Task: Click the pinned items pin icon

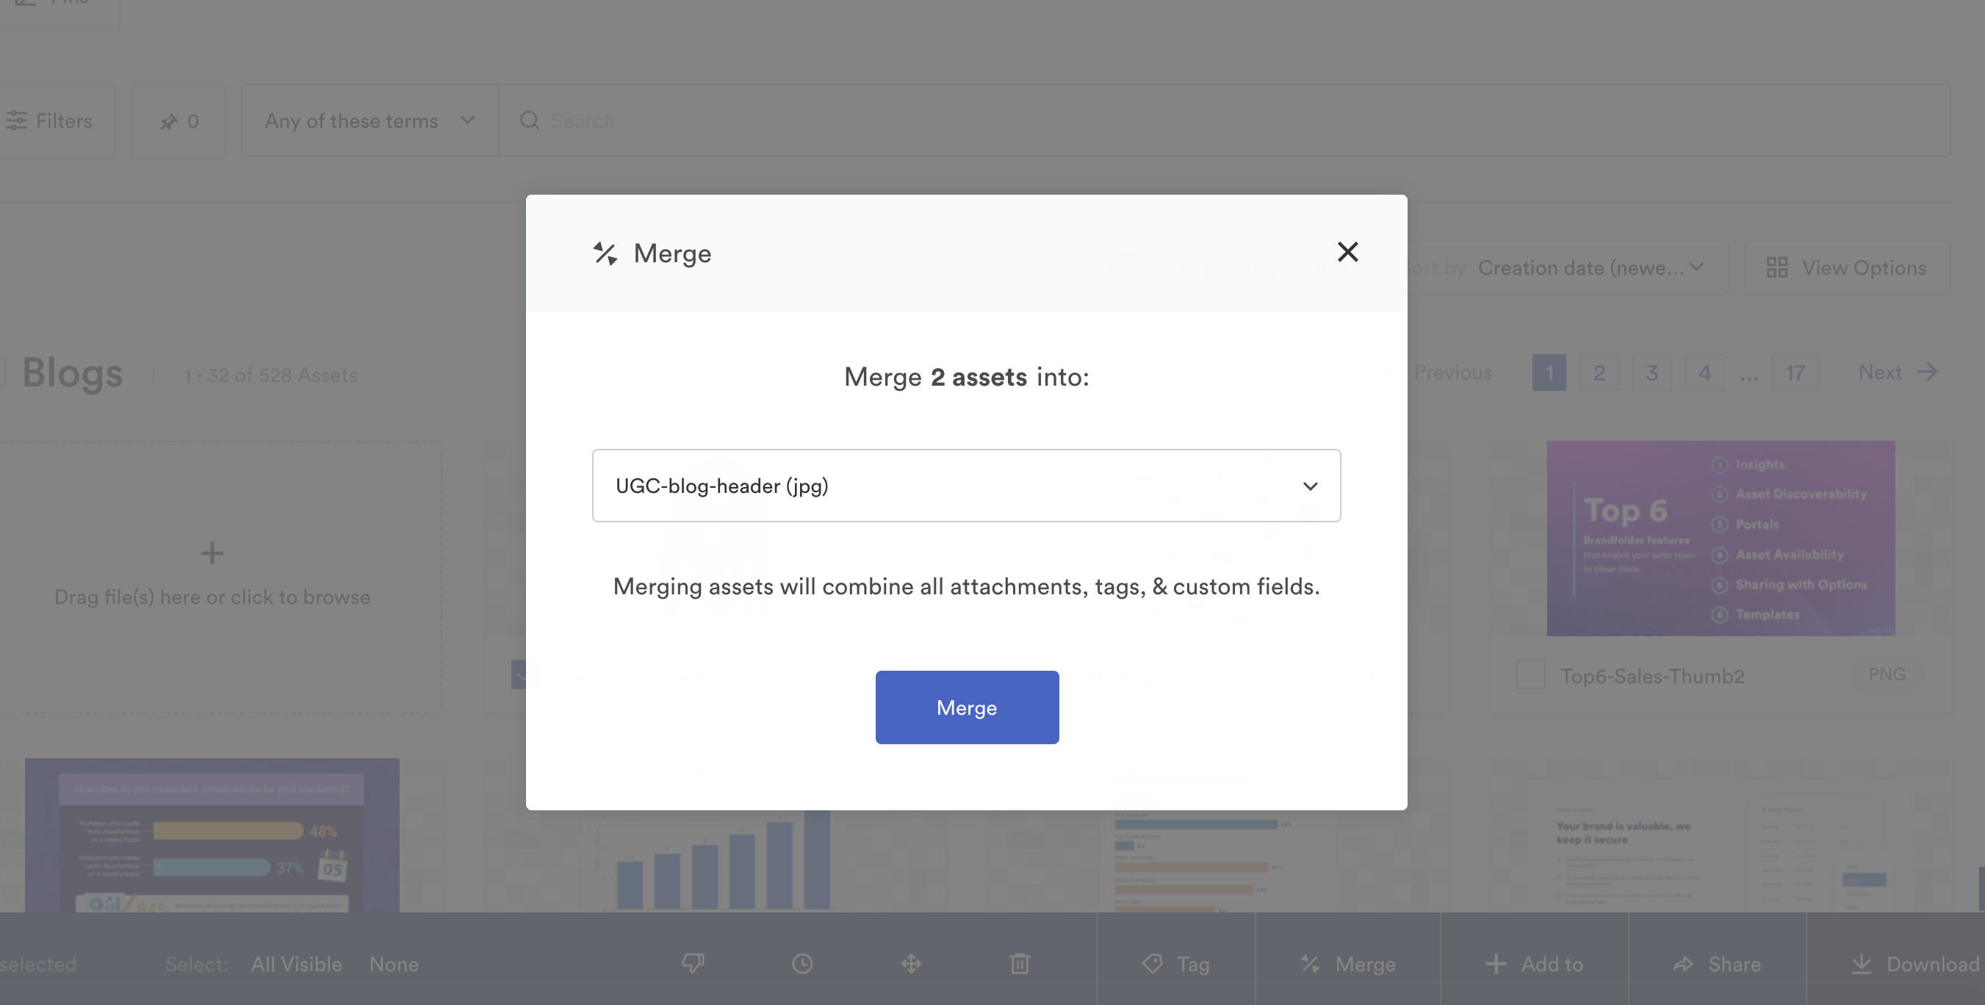Action: tap(169, 122)
